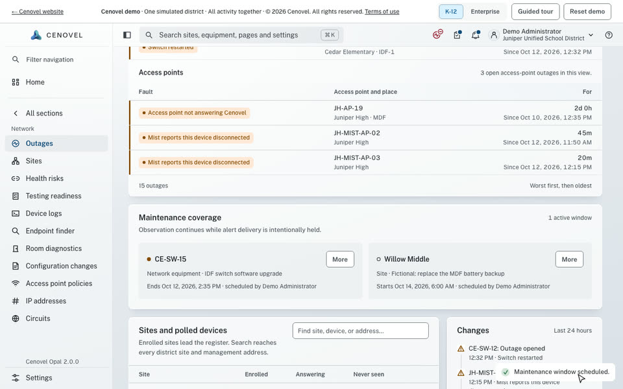
Task: Open the notifications bell icon
Action: 476,35
